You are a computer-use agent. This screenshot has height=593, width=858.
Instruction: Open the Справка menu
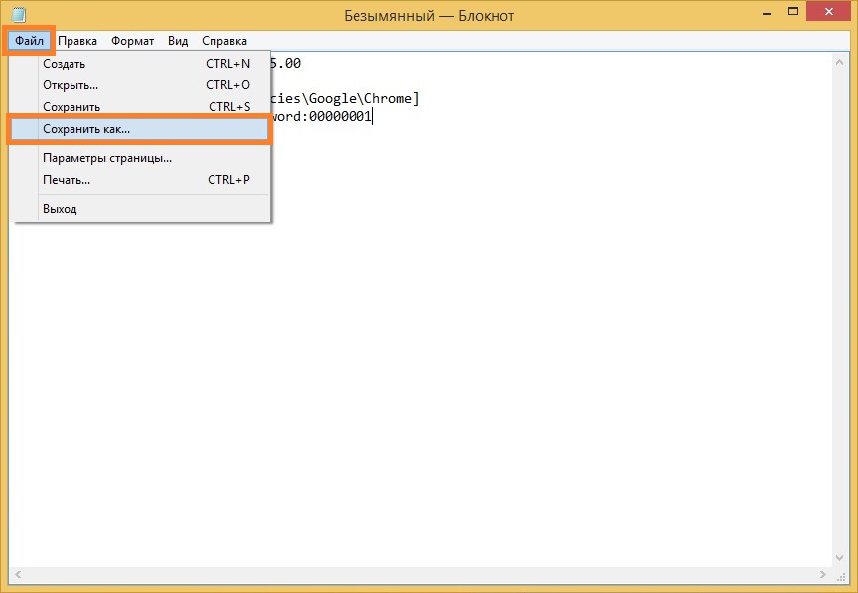pyautogui.click(x=224, y=41)
